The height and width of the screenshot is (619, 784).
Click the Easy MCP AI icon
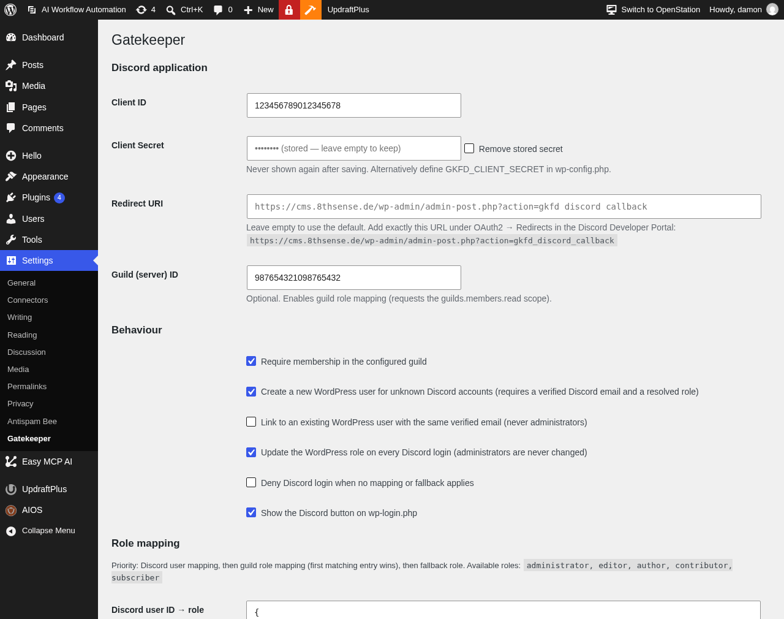pos(11,461)
